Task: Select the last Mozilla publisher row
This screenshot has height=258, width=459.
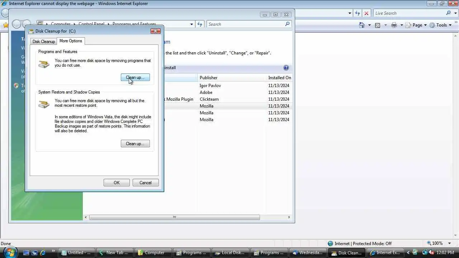Action: (x=206, y=120)
